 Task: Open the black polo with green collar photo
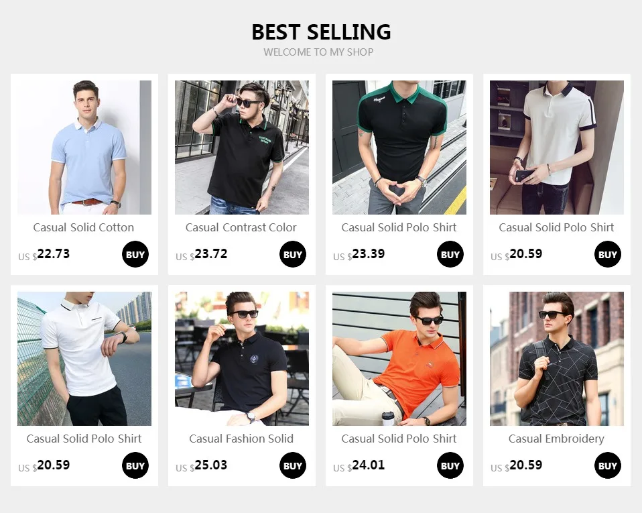click(399, 148)
